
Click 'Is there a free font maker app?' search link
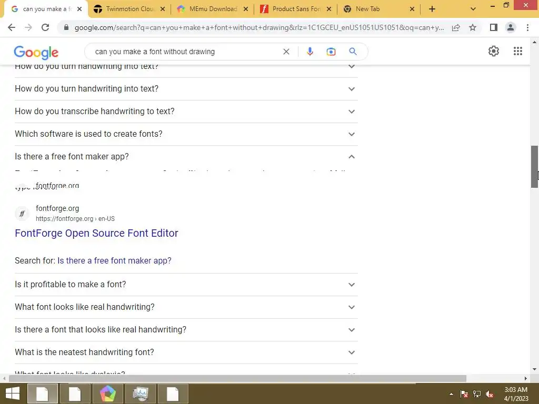point(114,261)
